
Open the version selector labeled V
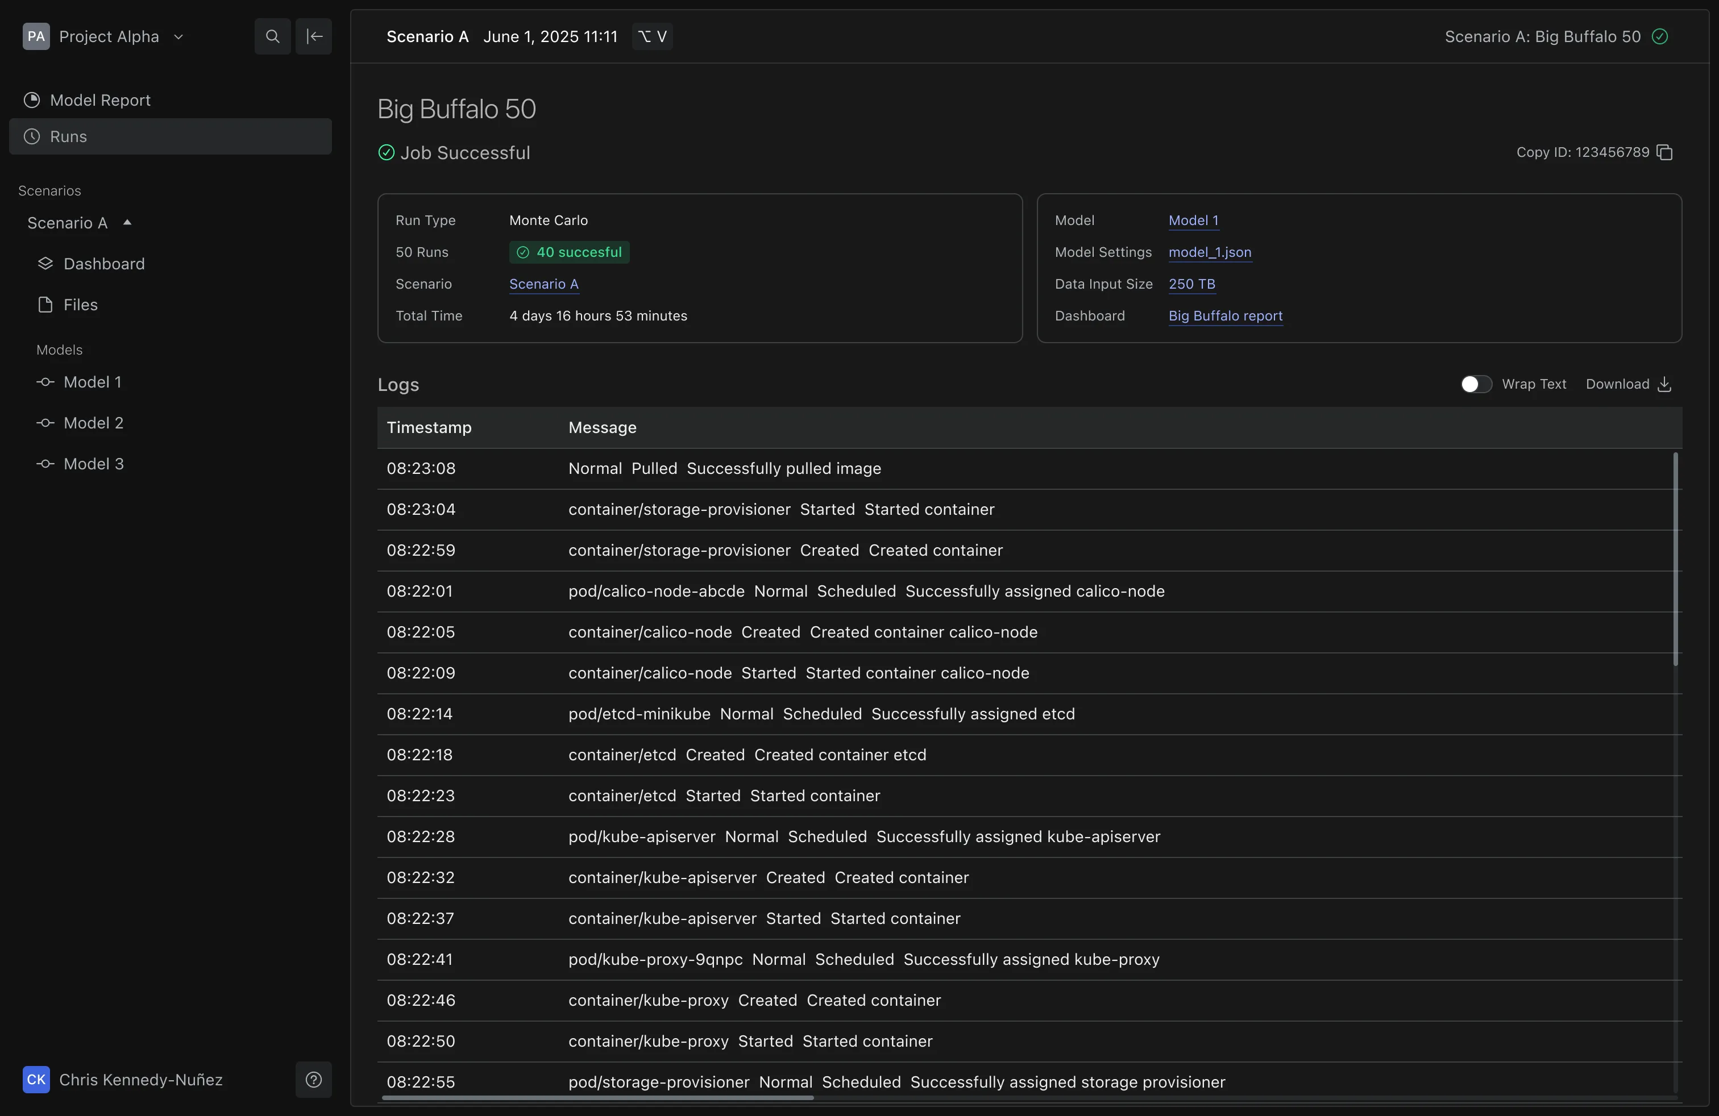pyautogui.click(x=652, y=36)
